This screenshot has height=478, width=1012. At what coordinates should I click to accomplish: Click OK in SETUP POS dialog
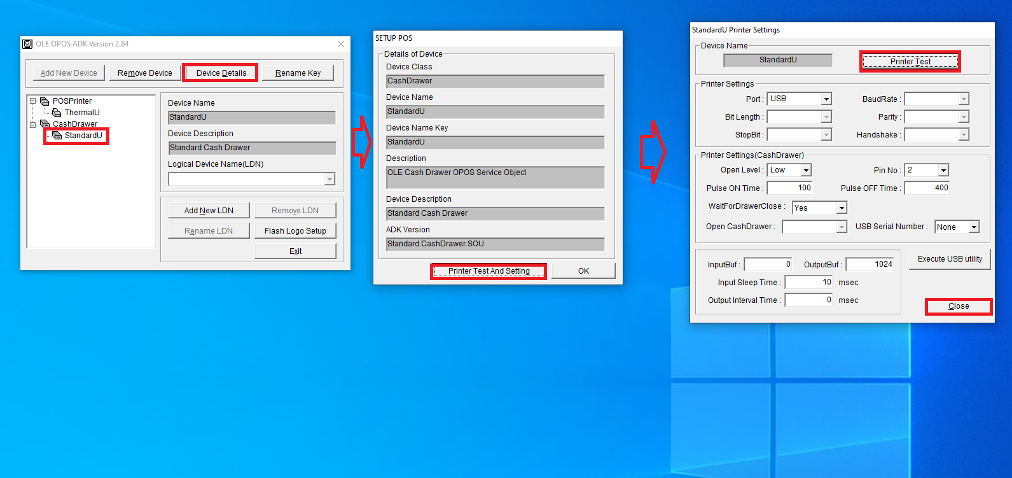583,271
